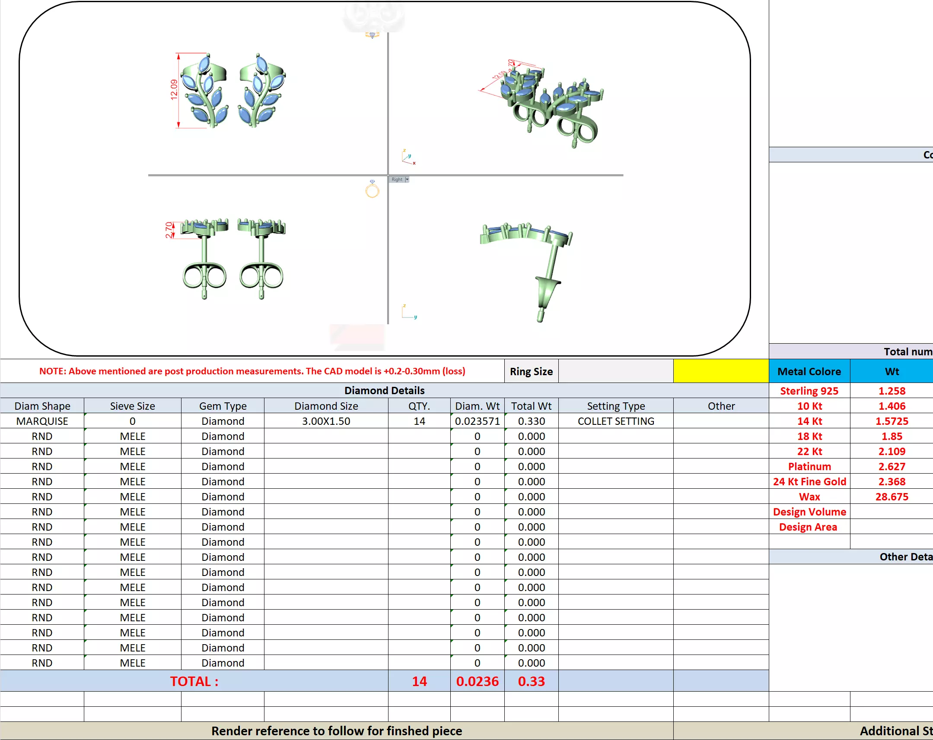Click the 'QTY.' column header

coord(419,406)
